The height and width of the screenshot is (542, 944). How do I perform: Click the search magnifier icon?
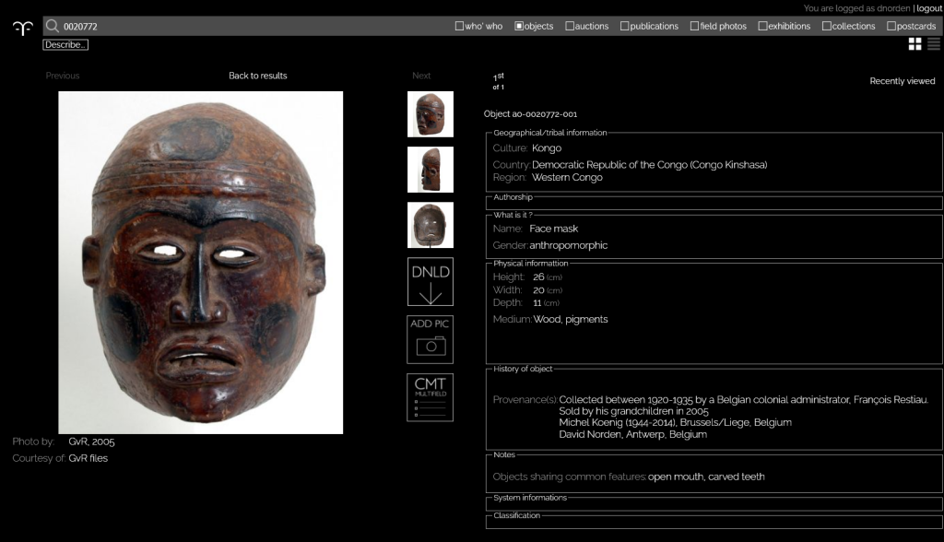pos(53,27)
